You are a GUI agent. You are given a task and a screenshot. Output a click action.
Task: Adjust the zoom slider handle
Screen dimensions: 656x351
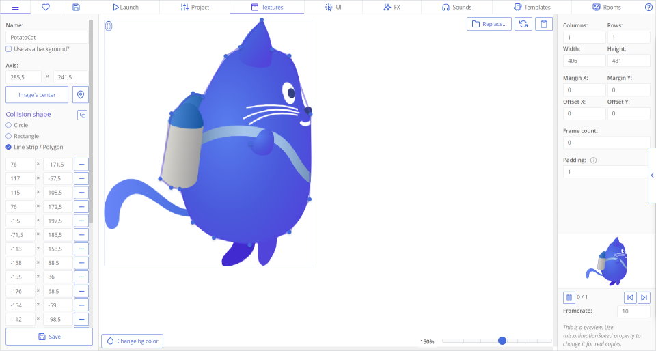(x=502, y=341)
